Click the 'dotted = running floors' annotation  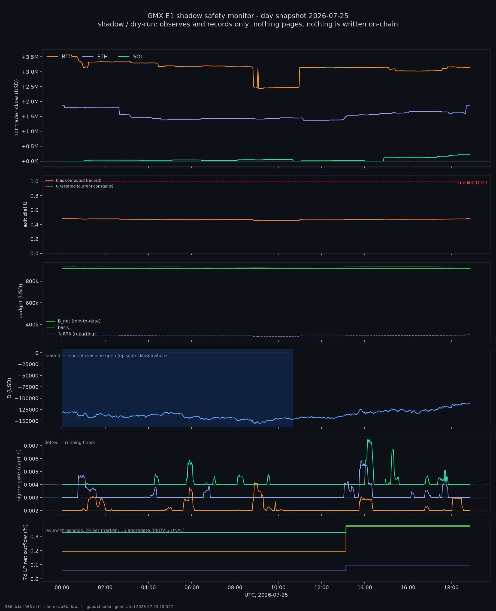[x=70, y=442]
